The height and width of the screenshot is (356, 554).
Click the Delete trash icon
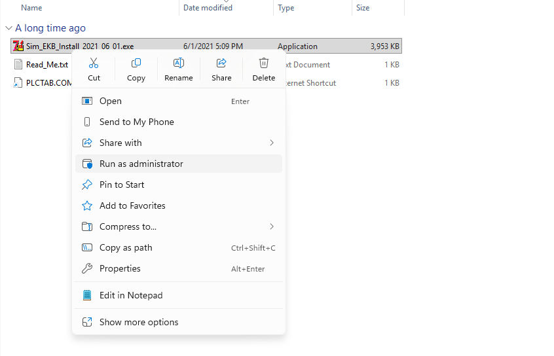pyautogui.click(x=264, y=63)
